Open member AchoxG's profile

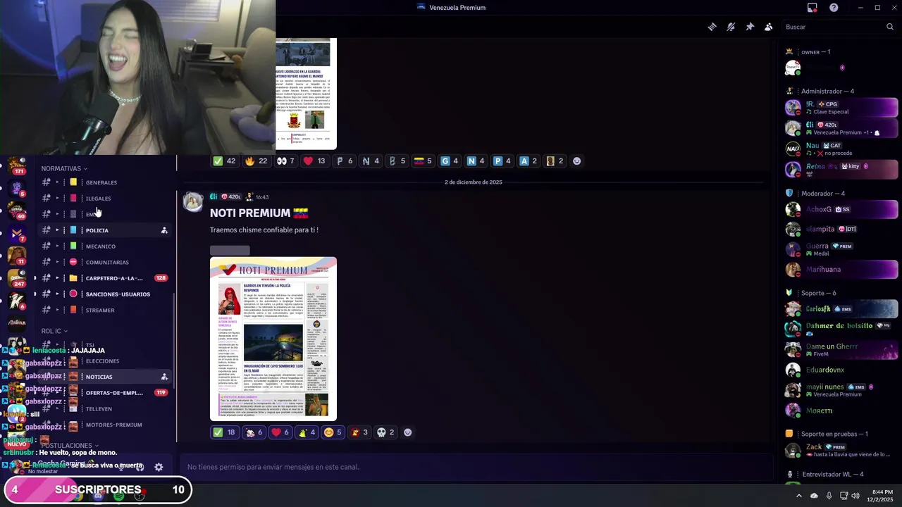[841, 209]
